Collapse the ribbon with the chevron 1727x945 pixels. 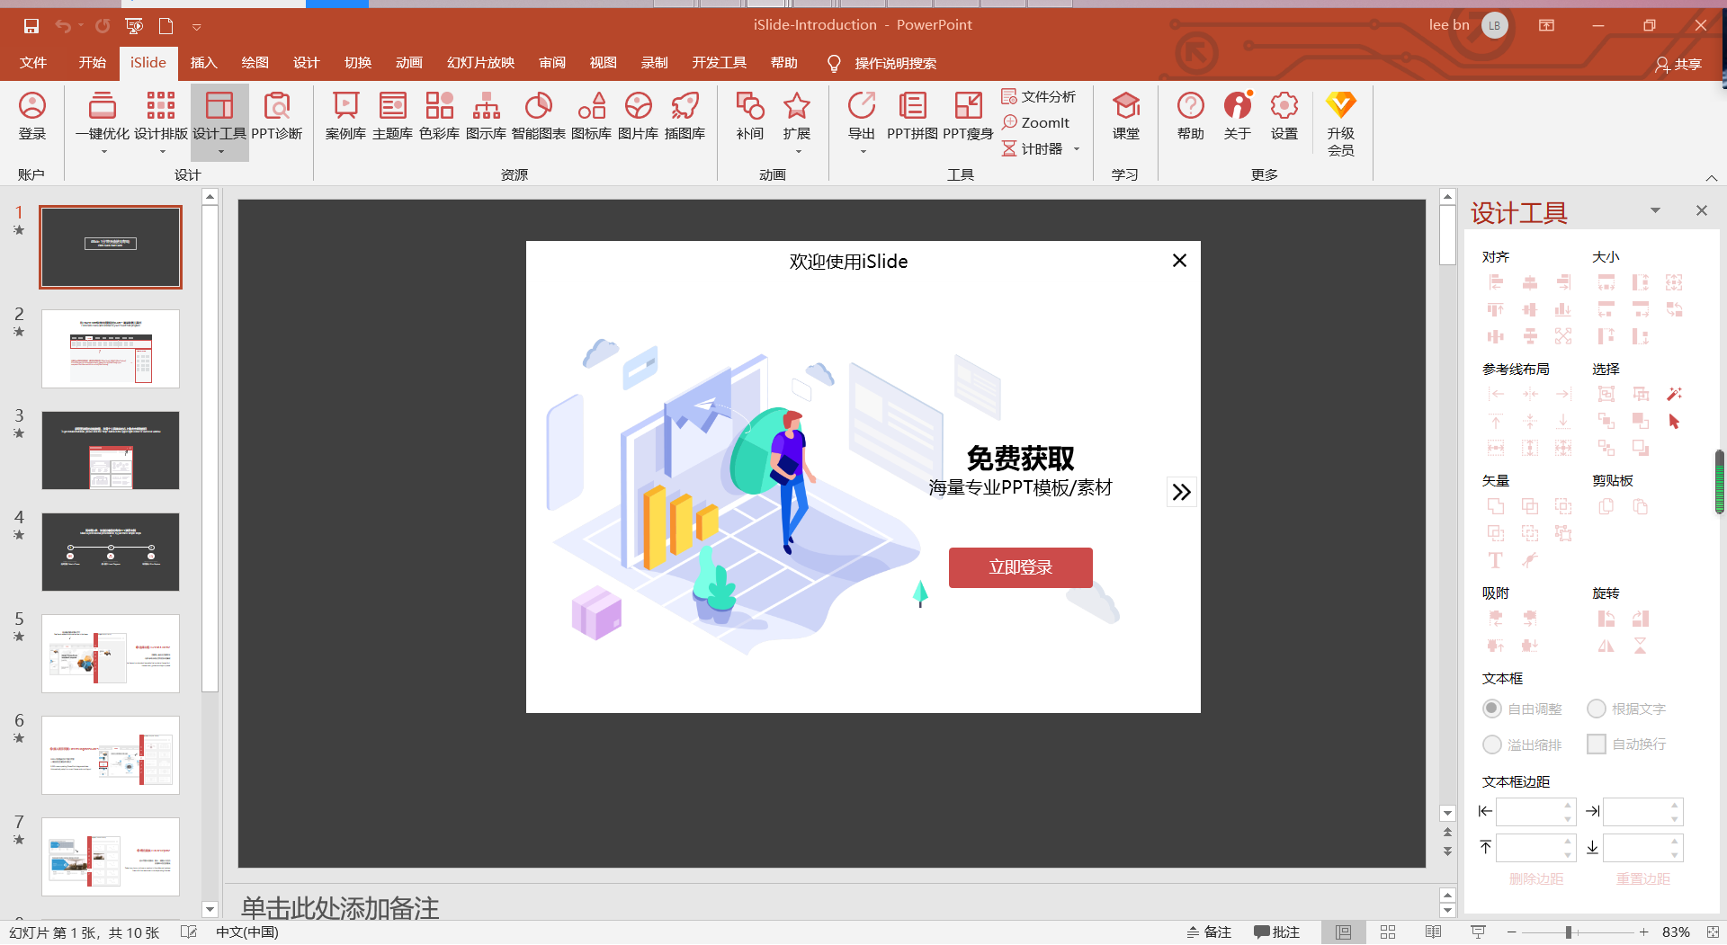[x=1711, y=178]
